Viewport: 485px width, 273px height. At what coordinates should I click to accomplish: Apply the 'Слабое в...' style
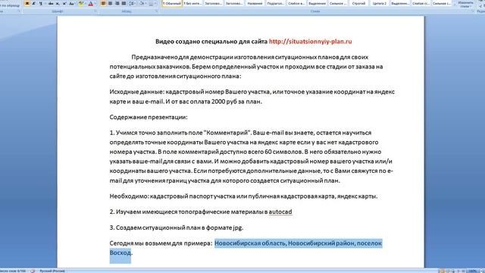(296, 3)
